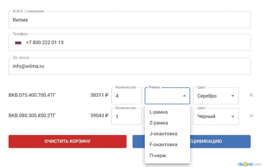
Task: Select the J-окантовка option
Action: [167, 133]
